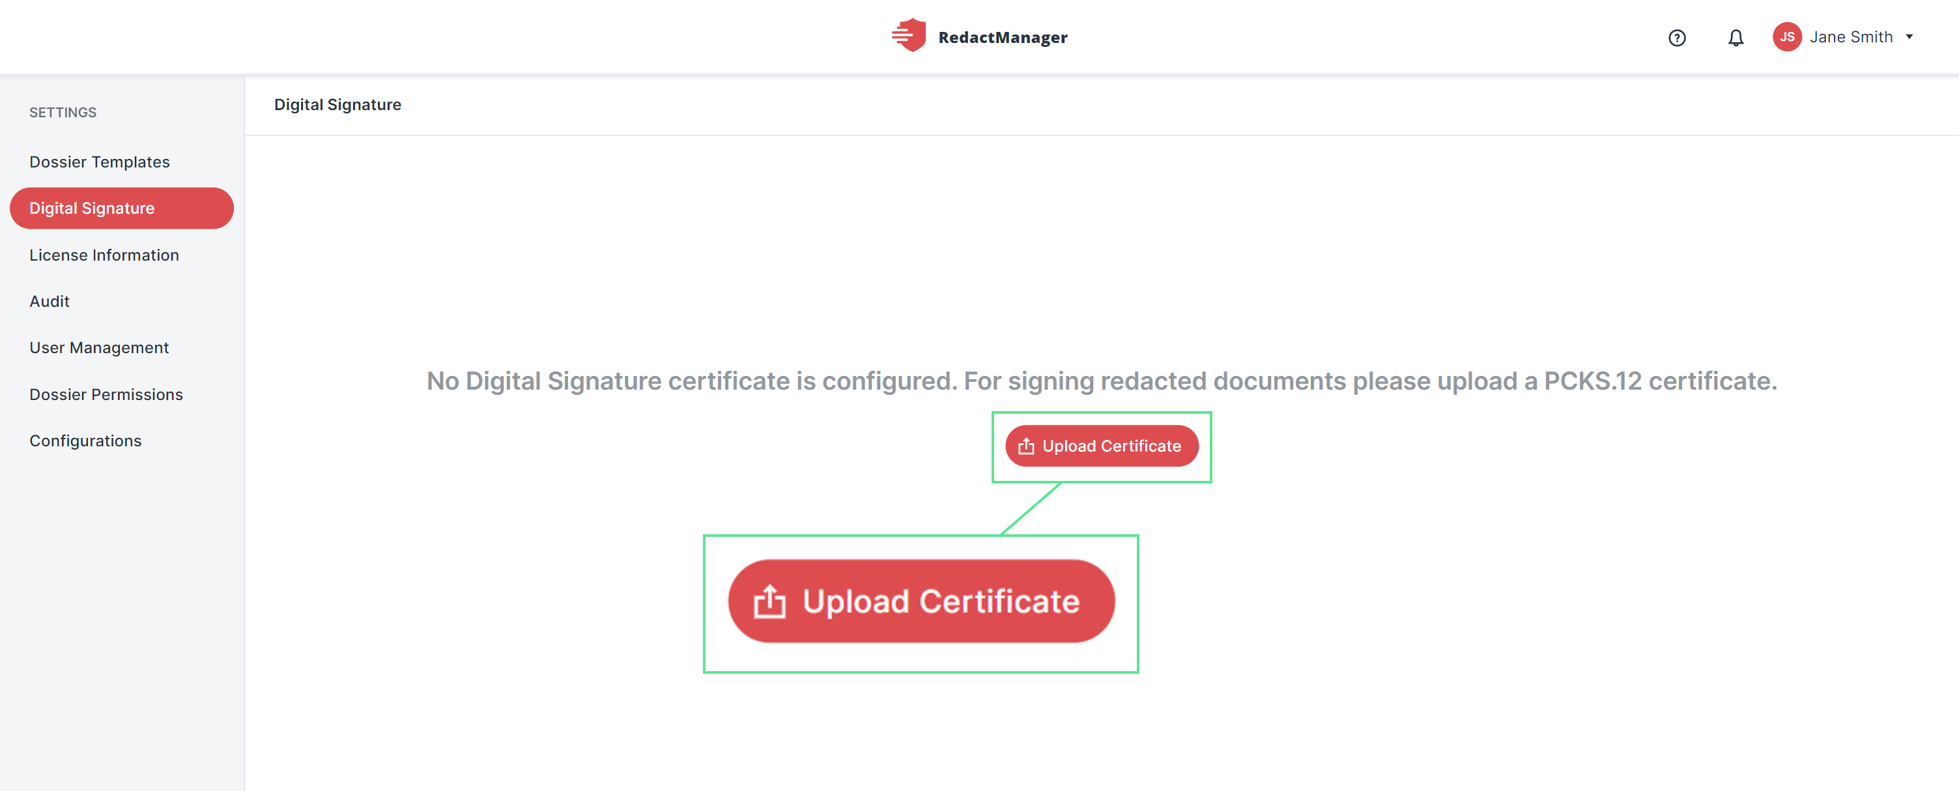Click the RedactManager shield logo

pyautogui.click(x=909, y=35)
